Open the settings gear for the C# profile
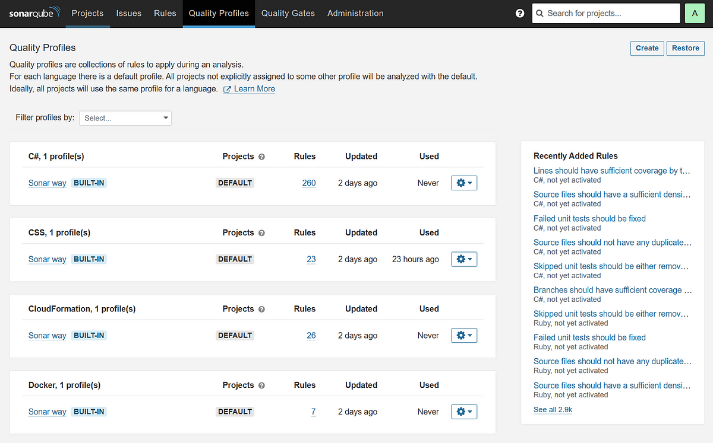The image size is (713, 443). pos(464,183)
